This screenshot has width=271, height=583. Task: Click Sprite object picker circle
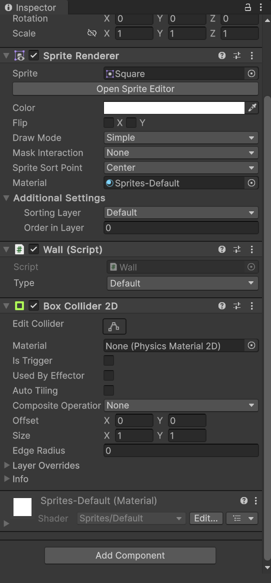tap(251, 73)
